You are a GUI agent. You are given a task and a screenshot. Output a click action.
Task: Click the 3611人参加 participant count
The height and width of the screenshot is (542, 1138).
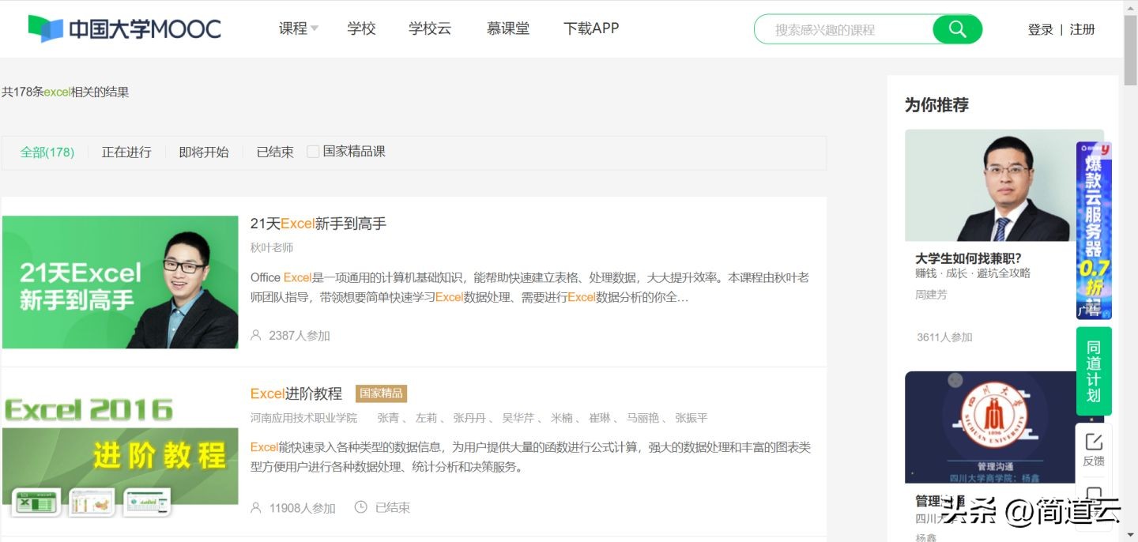click(944, 337)
